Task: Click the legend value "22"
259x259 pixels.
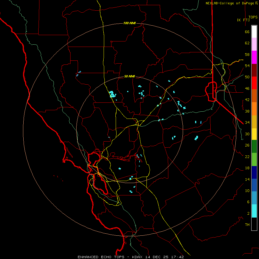Action: (247, 157)
